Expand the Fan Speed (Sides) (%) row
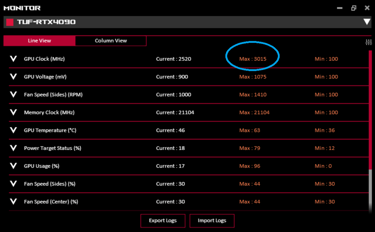 coord(13,184)
